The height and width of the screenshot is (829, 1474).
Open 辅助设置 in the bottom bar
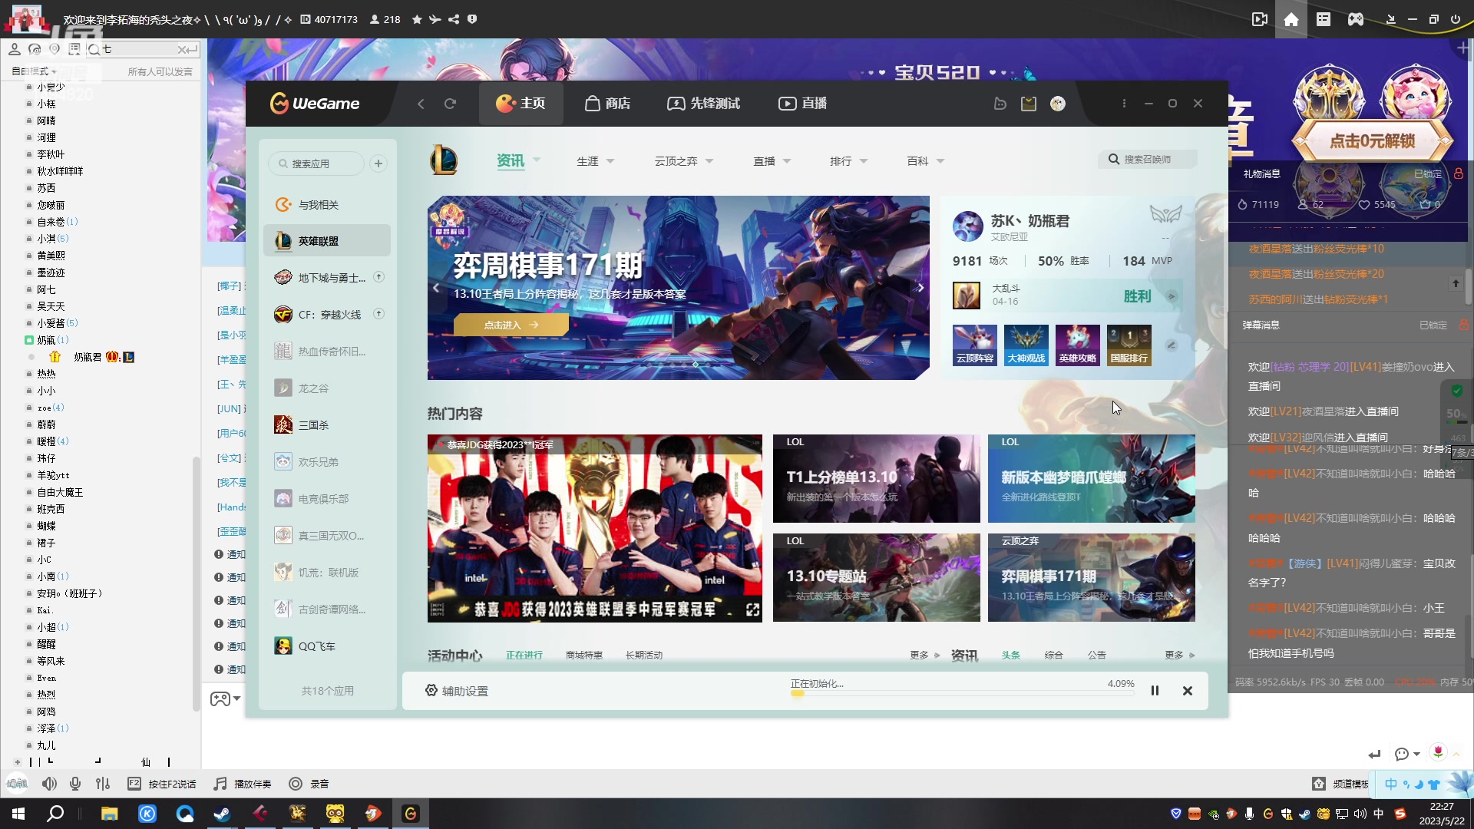(458, 691)
